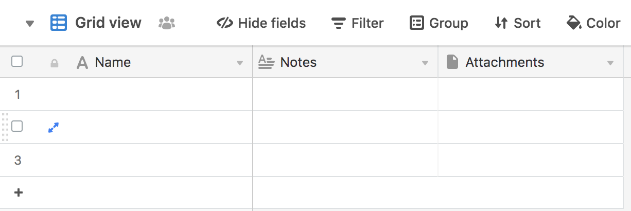Open the Notes field dropdown arrow
The width and height of the screenshot is (631, 211).
coord(425,63)
